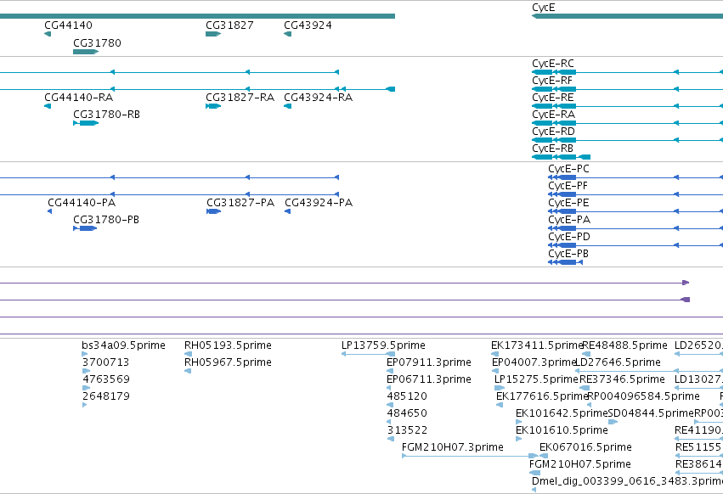Select protein CycE-PB

[x=568, y=254]
